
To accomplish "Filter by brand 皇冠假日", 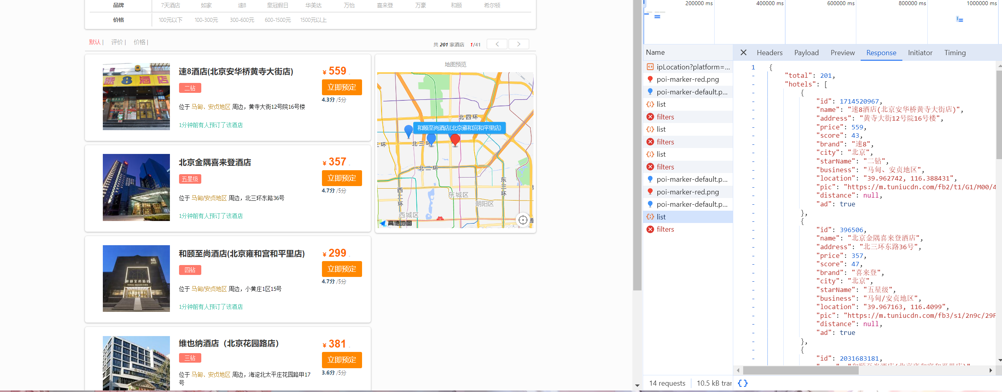I will [278, 5].
